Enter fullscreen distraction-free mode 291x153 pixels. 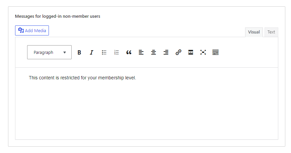coord(203,53)
